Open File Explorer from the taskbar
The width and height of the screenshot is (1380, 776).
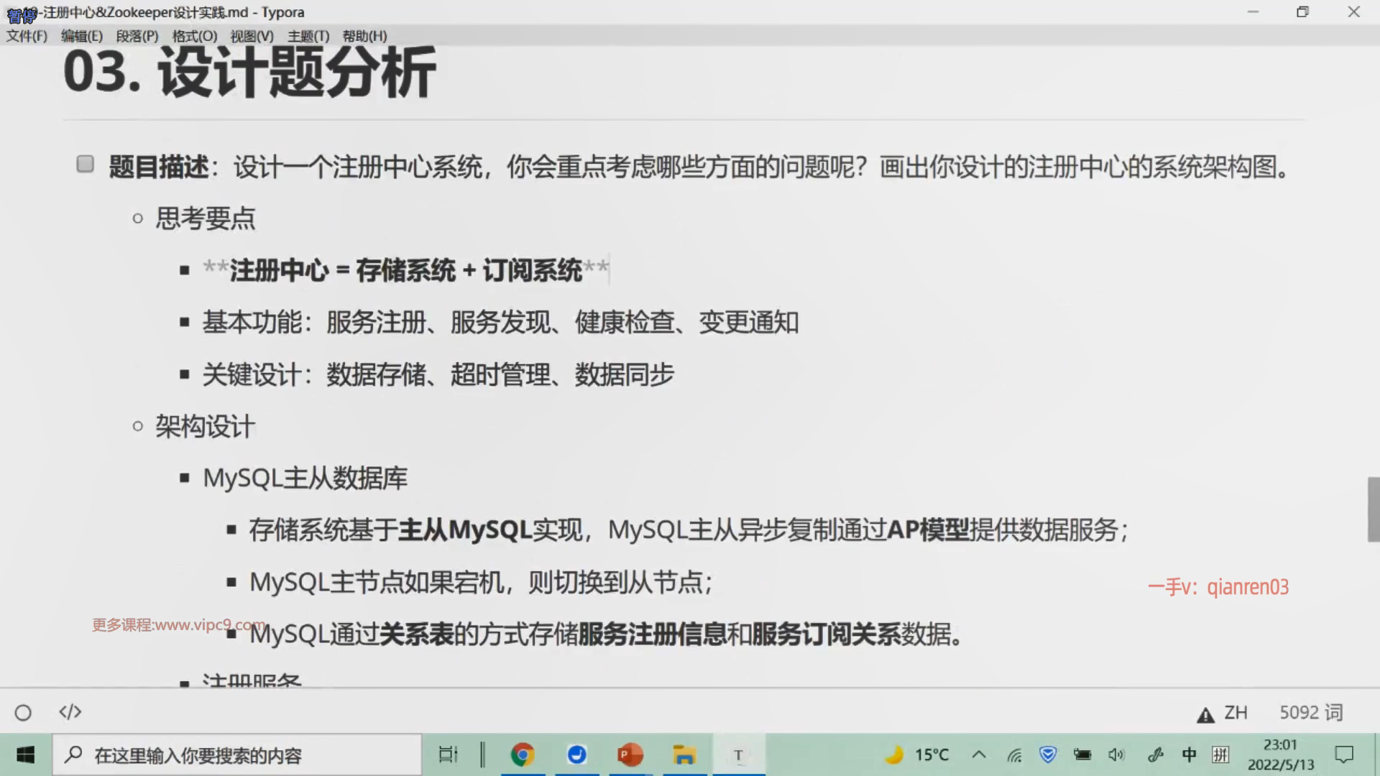click(x=684, y=754)
